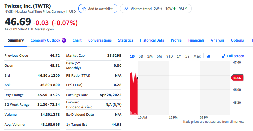The image size is (253, 131).
Task: Switch chart range to 5D
Action: tap(141, 56)
